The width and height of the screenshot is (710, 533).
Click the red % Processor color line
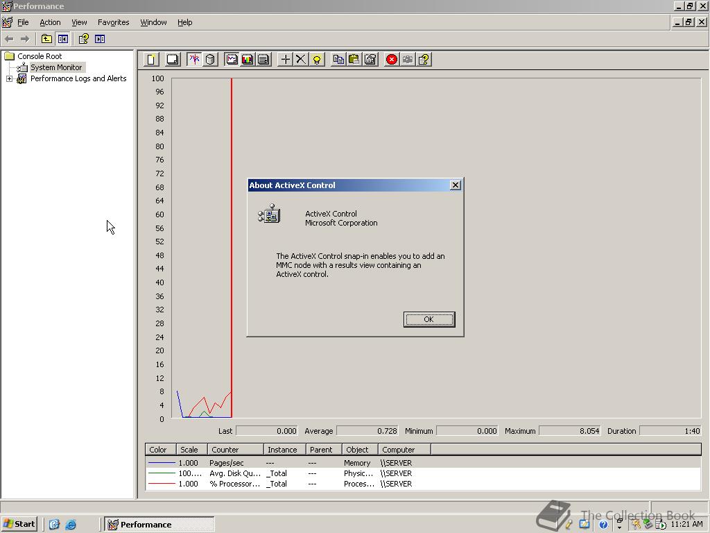click(162, 484)
